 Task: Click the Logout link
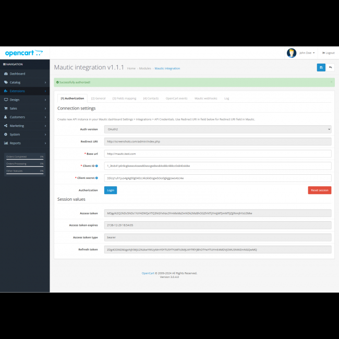[328, 53]
